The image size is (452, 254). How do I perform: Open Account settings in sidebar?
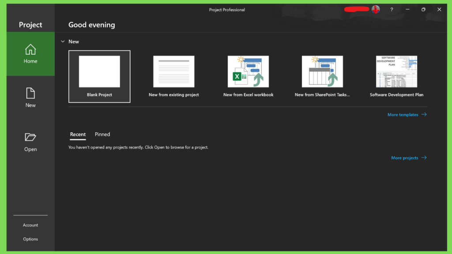tap(30, 225)
